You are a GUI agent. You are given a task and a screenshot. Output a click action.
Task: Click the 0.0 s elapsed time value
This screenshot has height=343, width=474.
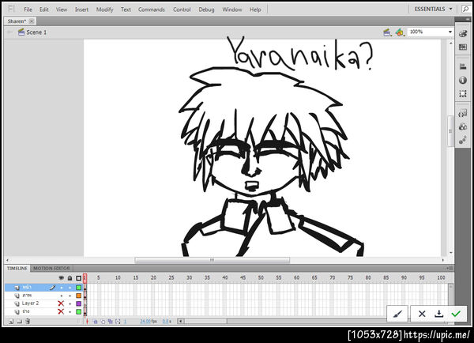tap(167, 321)
